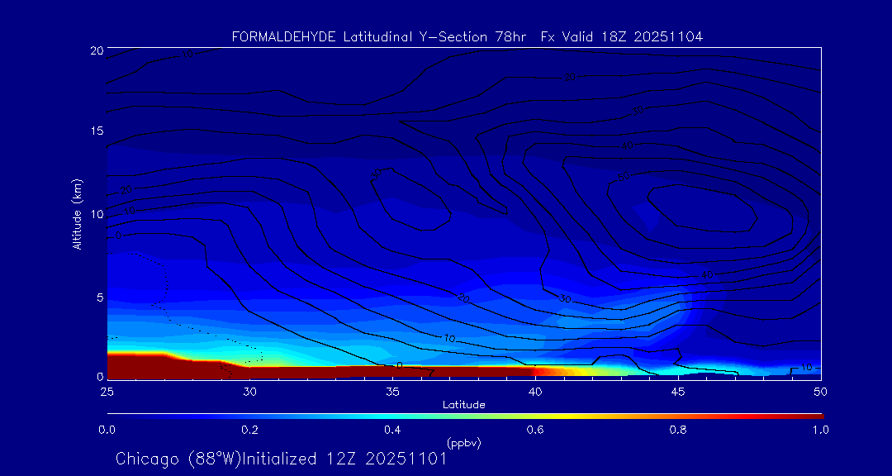The height and width of the screenshot is (476, 892).
Task: Click the color scale value "0.2"
Action: pos(249,430)
